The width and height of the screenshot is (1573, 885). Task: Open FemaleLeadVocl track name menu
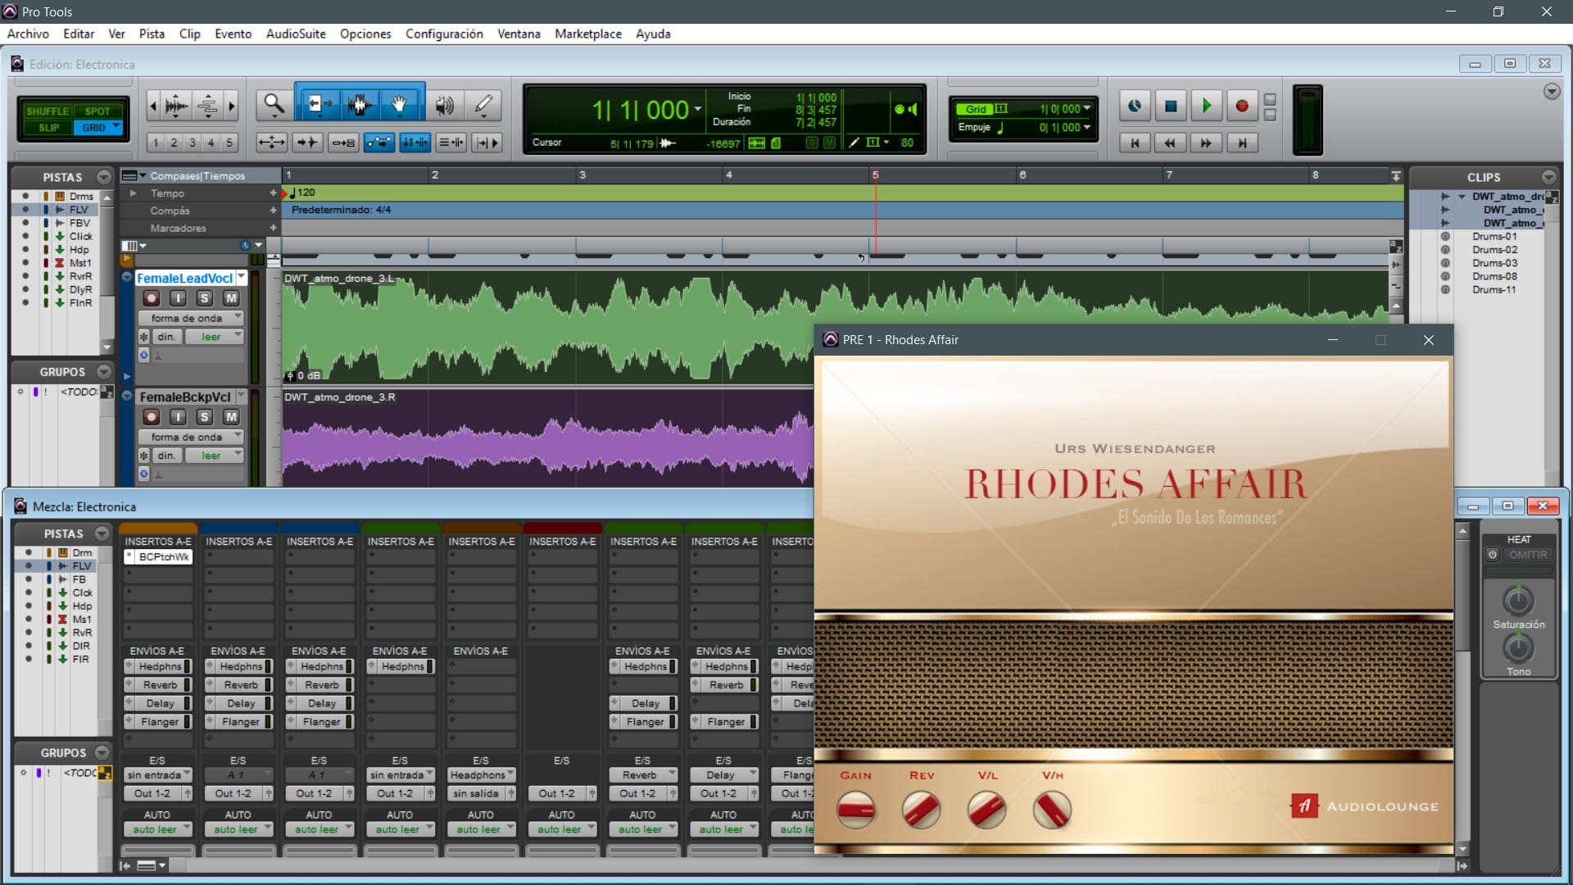coord(242,278)
